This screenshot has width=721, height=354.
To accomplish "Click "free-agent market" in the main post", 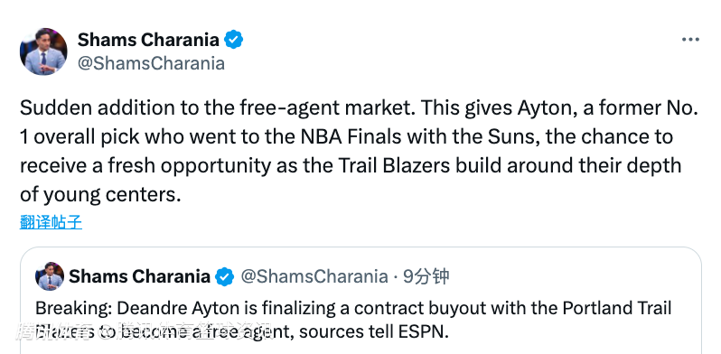I will pyautogui.click(x=327, y=109).
